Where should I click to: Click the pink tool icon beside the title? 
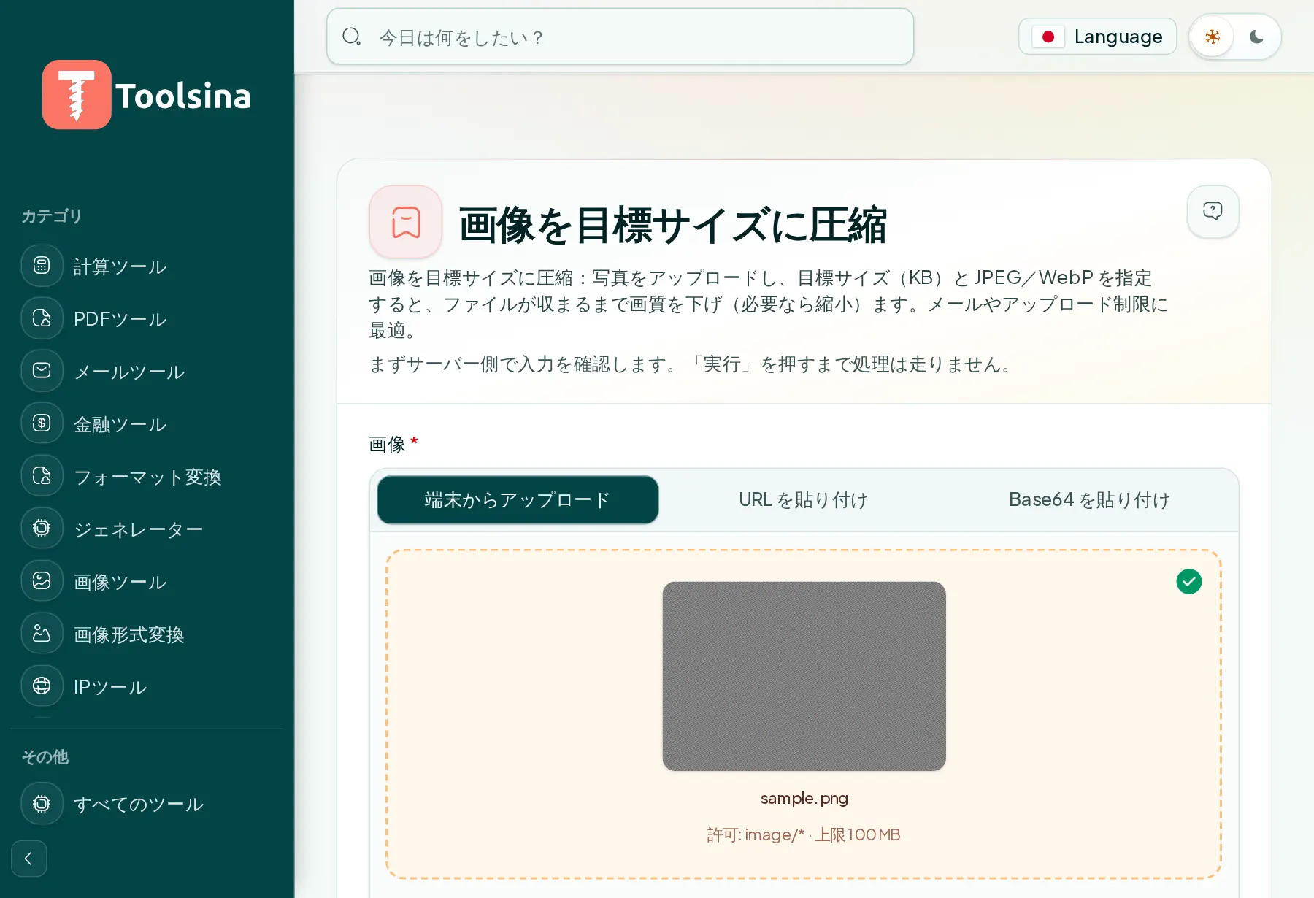pyautogui.click(x=406, y=222)
